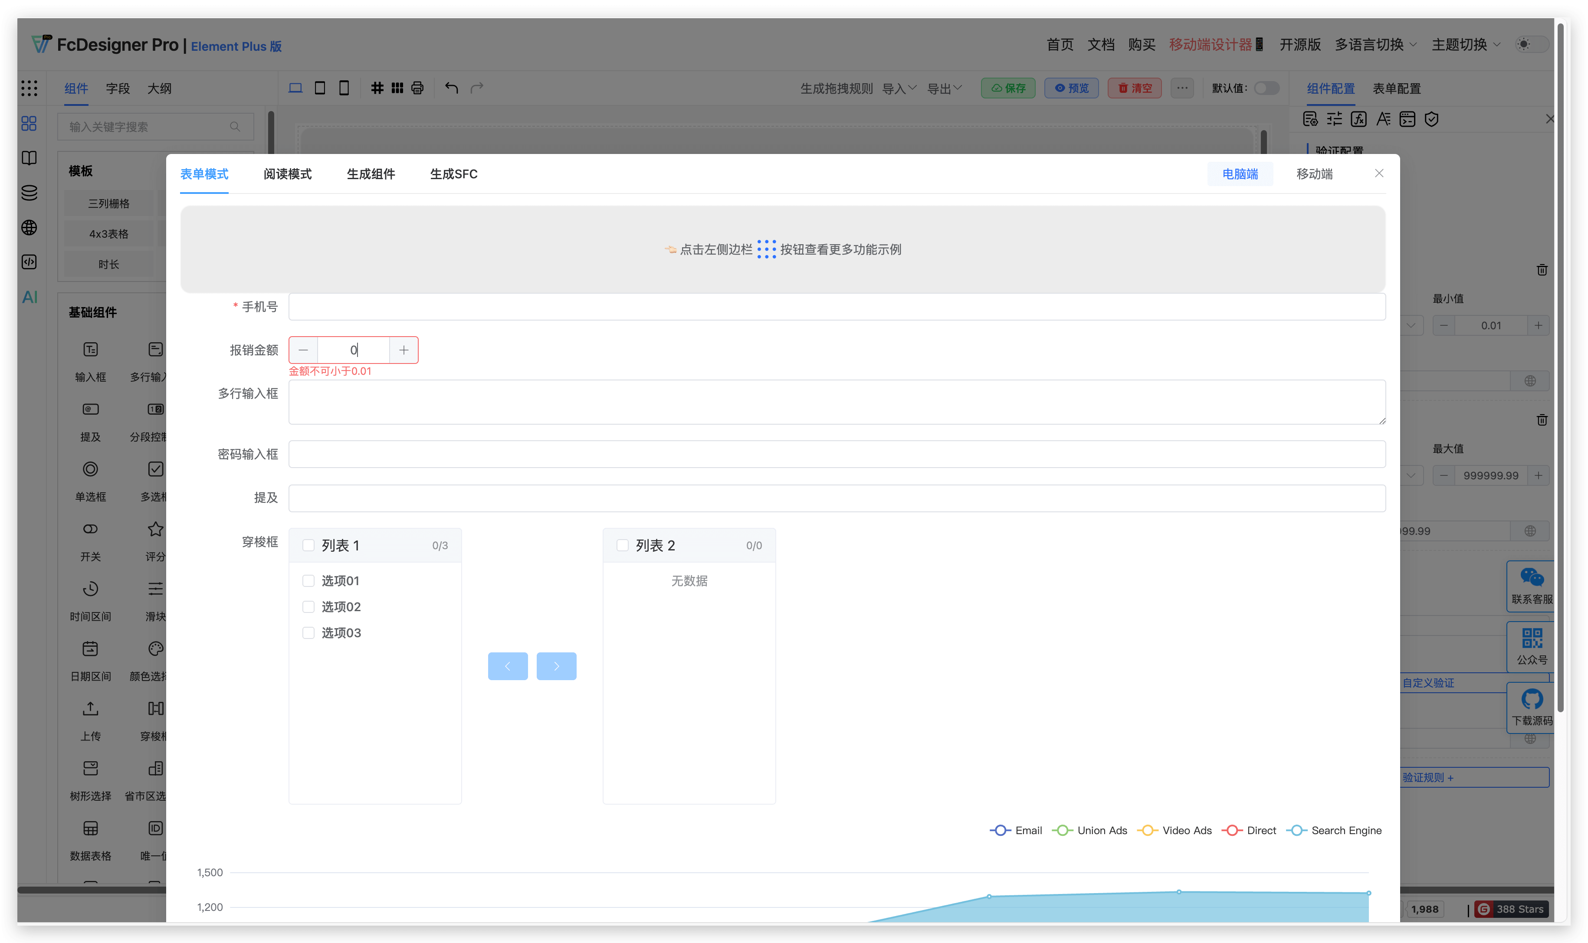Click the print icon in toolbar
This screenshot has height=943, width=1588.
click(x=417, y=88)
